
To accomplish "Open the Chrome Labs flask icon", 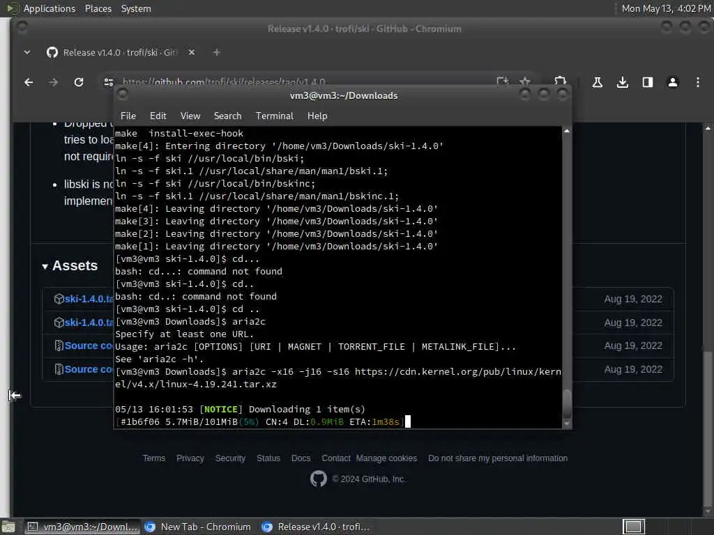I will [x=597, y=82].
